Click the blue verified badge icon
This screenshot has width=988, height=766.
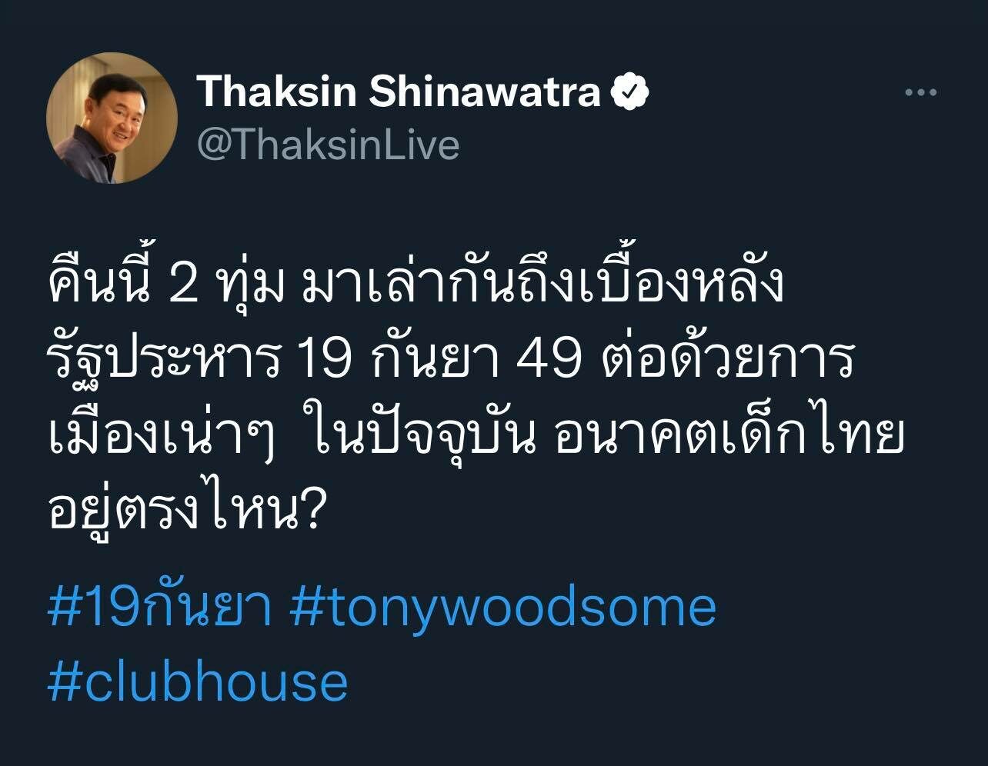[x=629, y=93]
